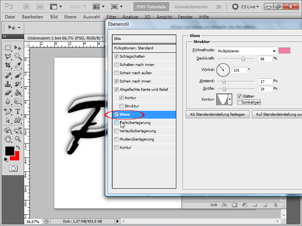The image size is (302, 226).
Task: Launch Mini Bridge
Action: pyautogui.click(x=40, y=7)
